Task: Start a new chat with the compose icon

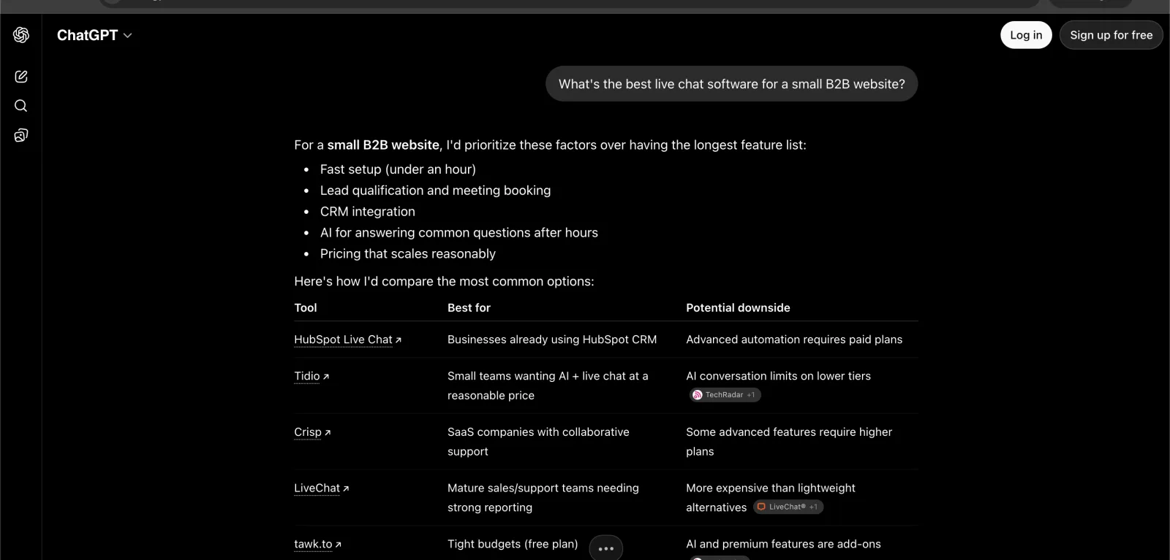Action: (21, 77)
